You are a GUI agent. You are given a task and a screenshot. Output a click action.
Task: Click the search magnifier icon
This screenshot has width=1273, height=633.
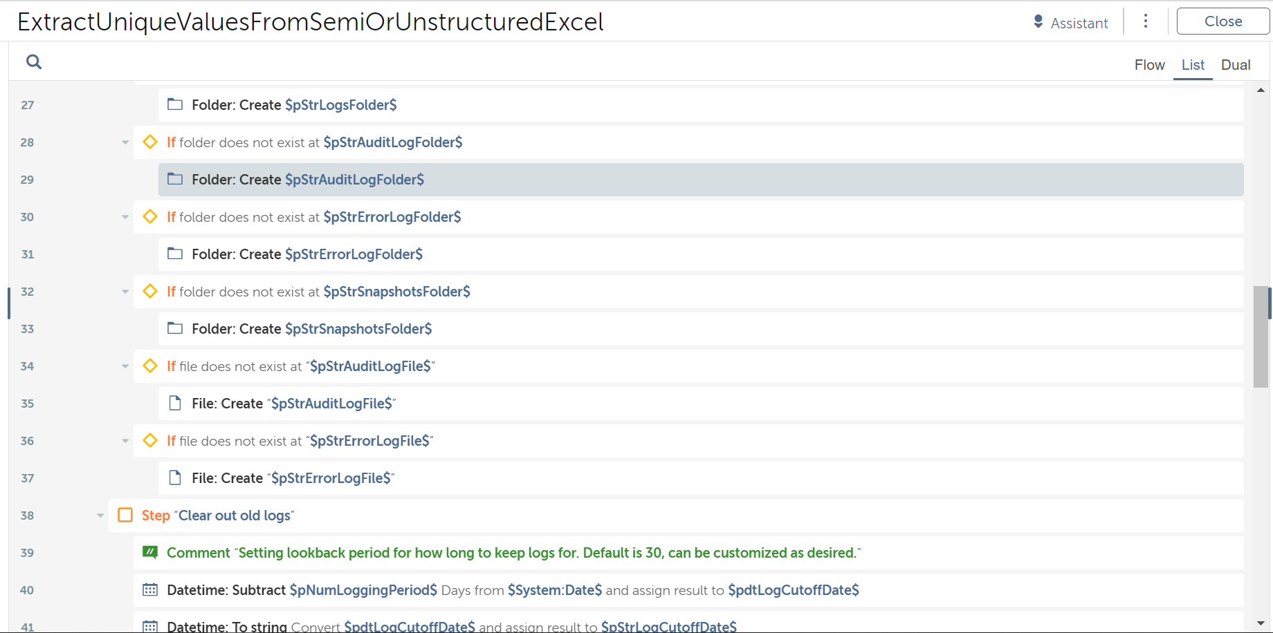pos(33,62)
